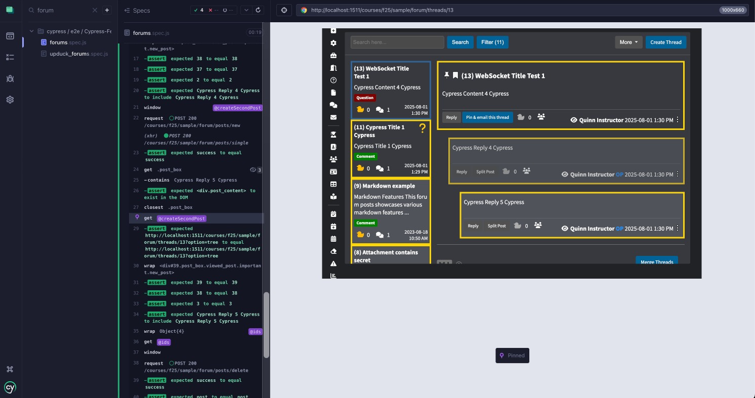The height and width of the screenshot is (398, 755).
Task: Clear the 'forum' spec search text
Action: click(95, 10)
